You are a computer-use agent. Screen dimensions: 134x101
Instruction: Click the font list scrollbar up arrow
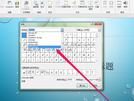pyautogui.click(x=62, y=33)
